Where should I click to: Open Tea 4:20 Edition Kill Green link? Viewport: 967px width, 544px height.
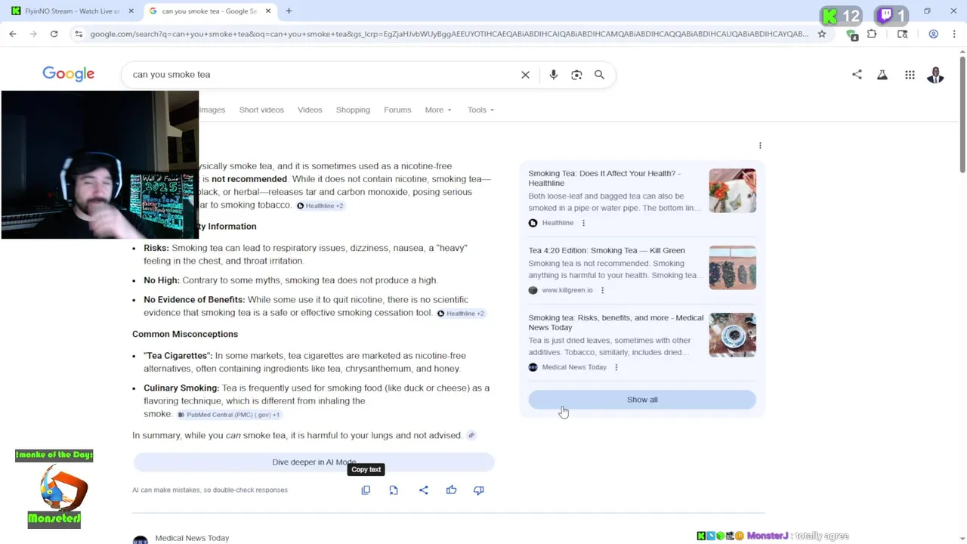(607, 250)
